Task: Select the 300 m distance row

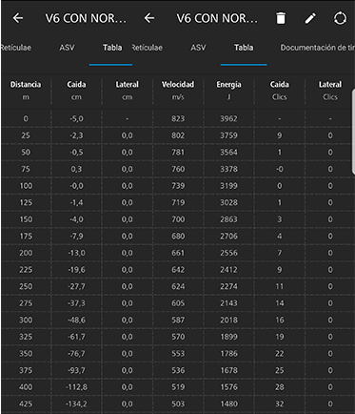Action: point(178,320)
